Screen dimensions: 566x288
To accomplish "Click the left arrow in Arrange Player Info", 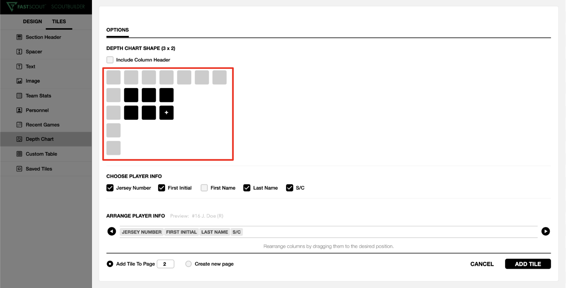I will pyautogui.click(x=111, y=231).
